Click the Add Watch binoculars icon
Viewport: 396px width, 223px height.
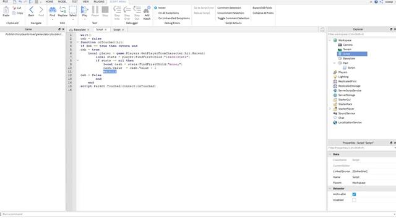click(x=147, y=10)
